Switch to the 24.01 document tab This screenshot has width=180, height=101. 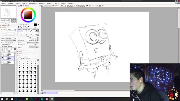(x=49, y=93)
